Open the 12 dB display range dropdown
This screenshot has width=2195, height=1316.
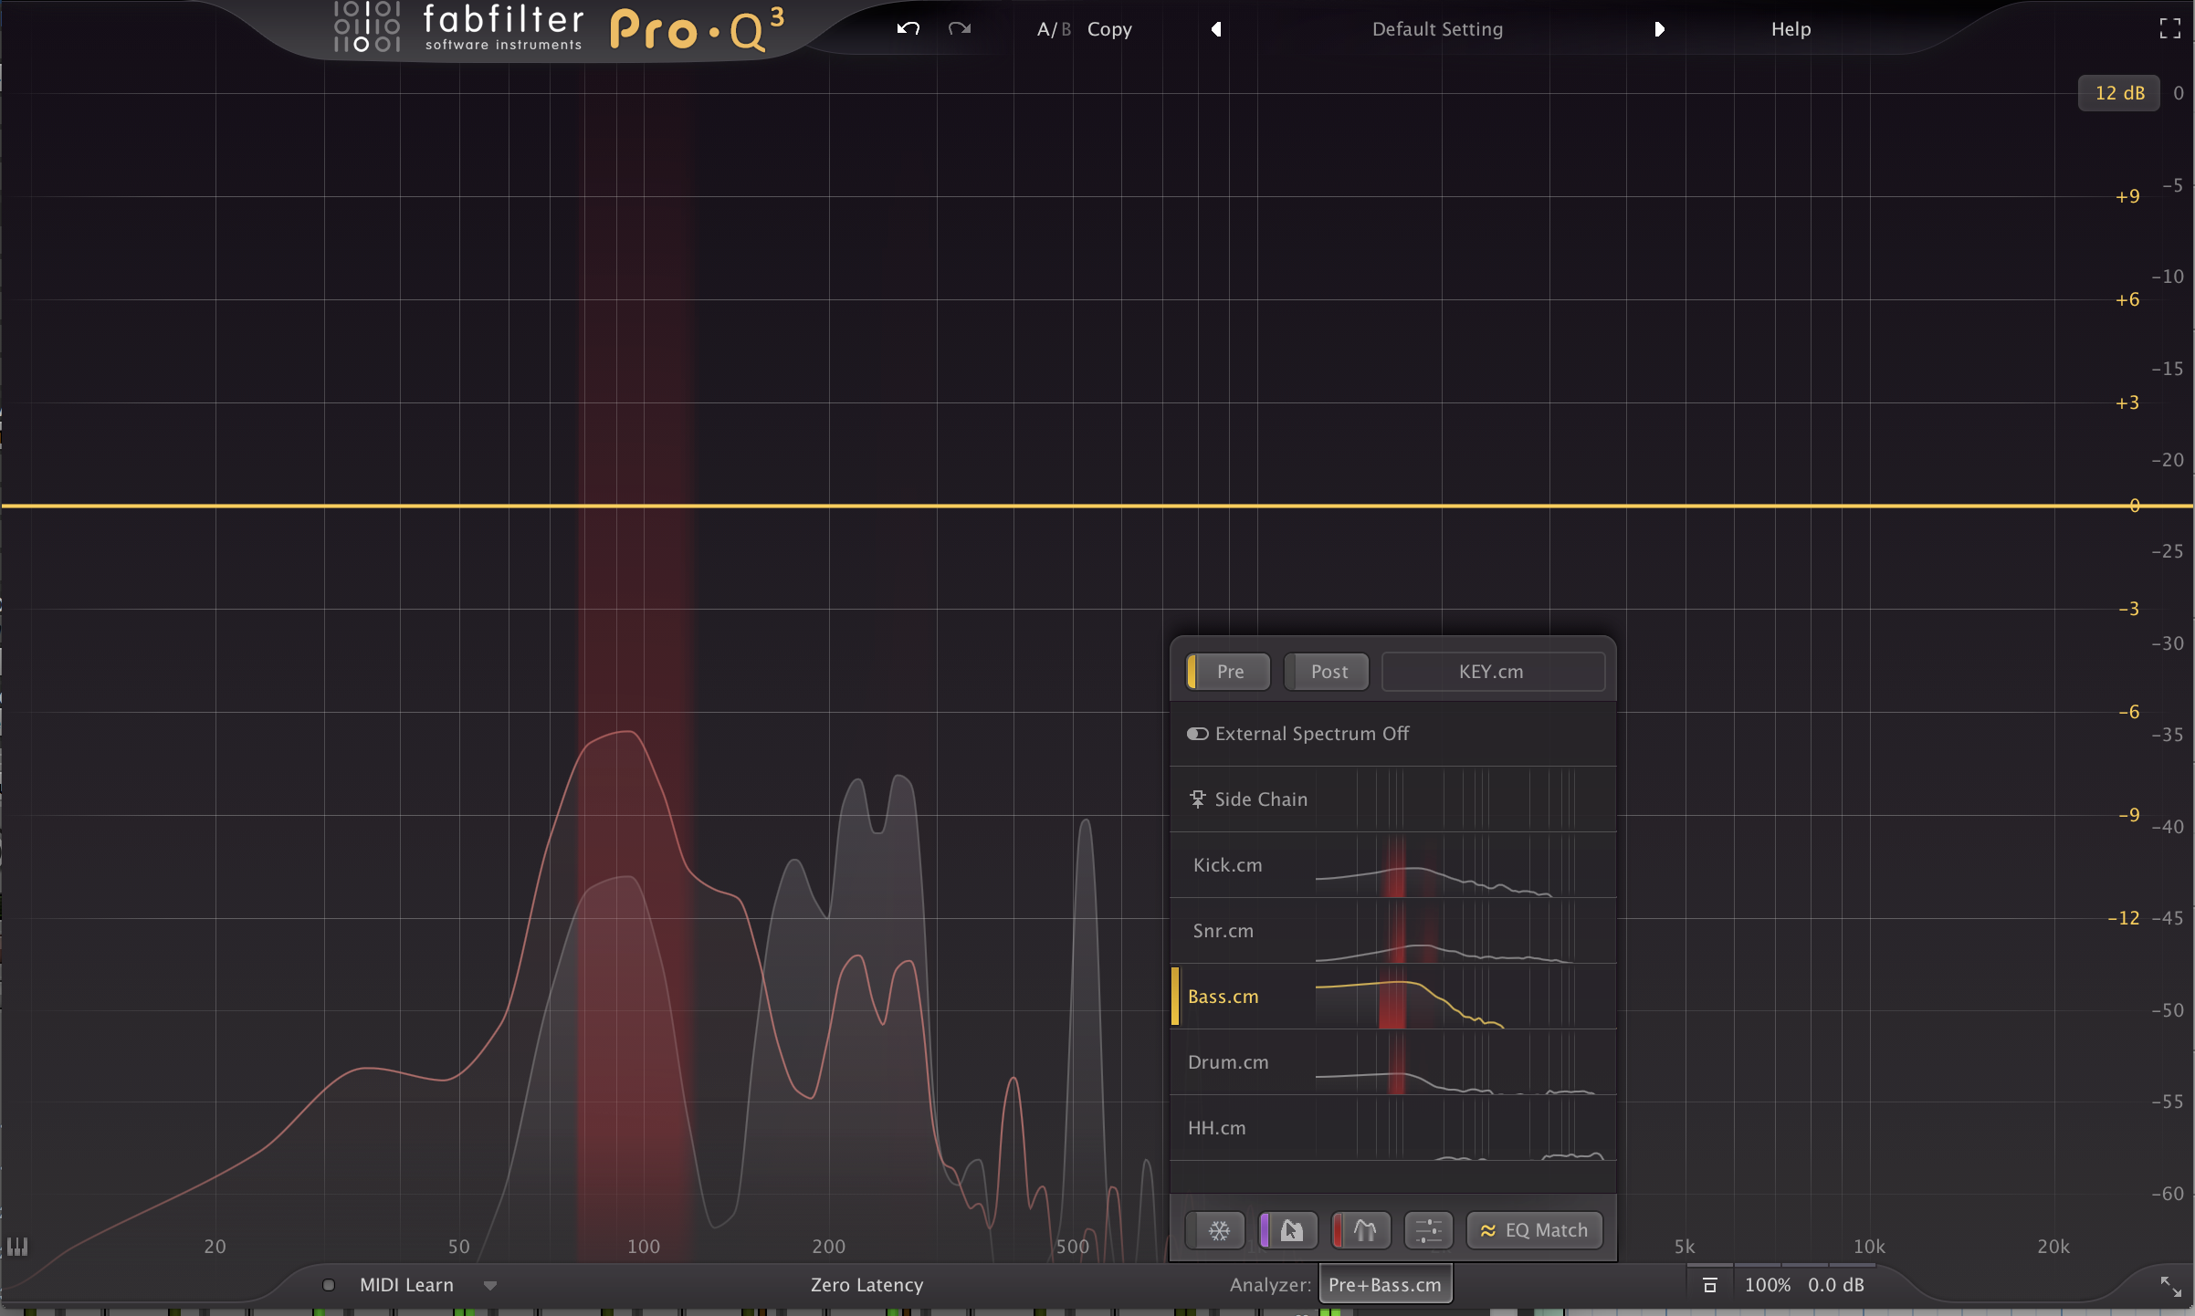click(x=2118, y=93)
